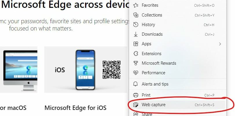Click the Extensions puzzle icon
Screen dimensions: 235x116
coord(135,54)
